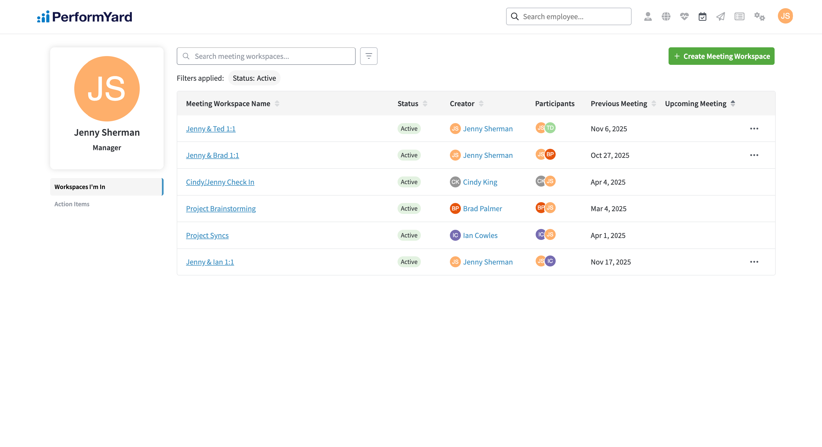This screenshot has height=447, width=822.
Task: Open more options for Jenny & Brad 1:1
Action: (x=754, y=155)
